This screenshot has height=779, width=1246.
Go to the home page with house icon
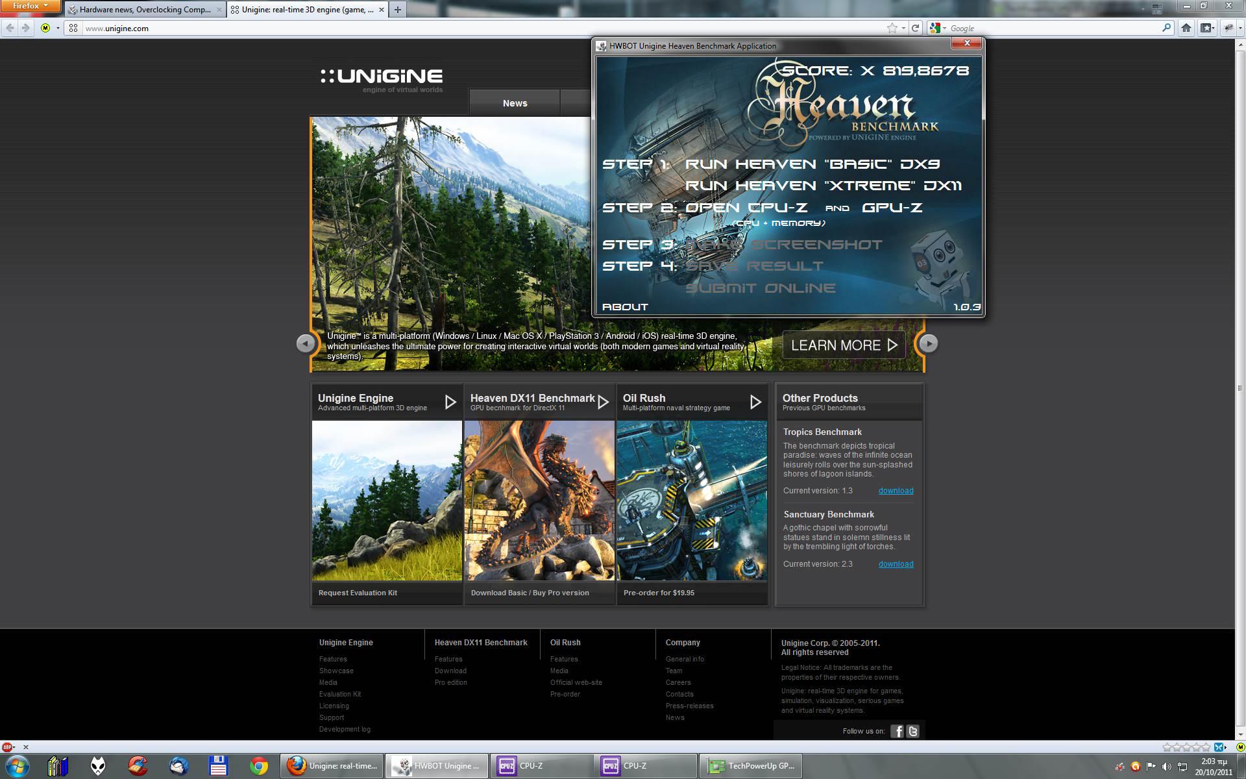click(1186, 28)
